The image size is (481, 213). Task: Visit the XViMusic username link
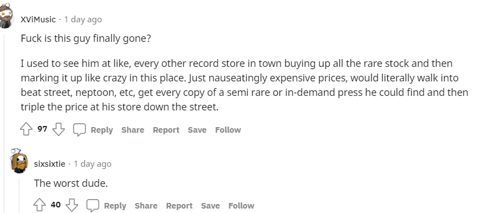pyautogui.click(x=38, y=20)
